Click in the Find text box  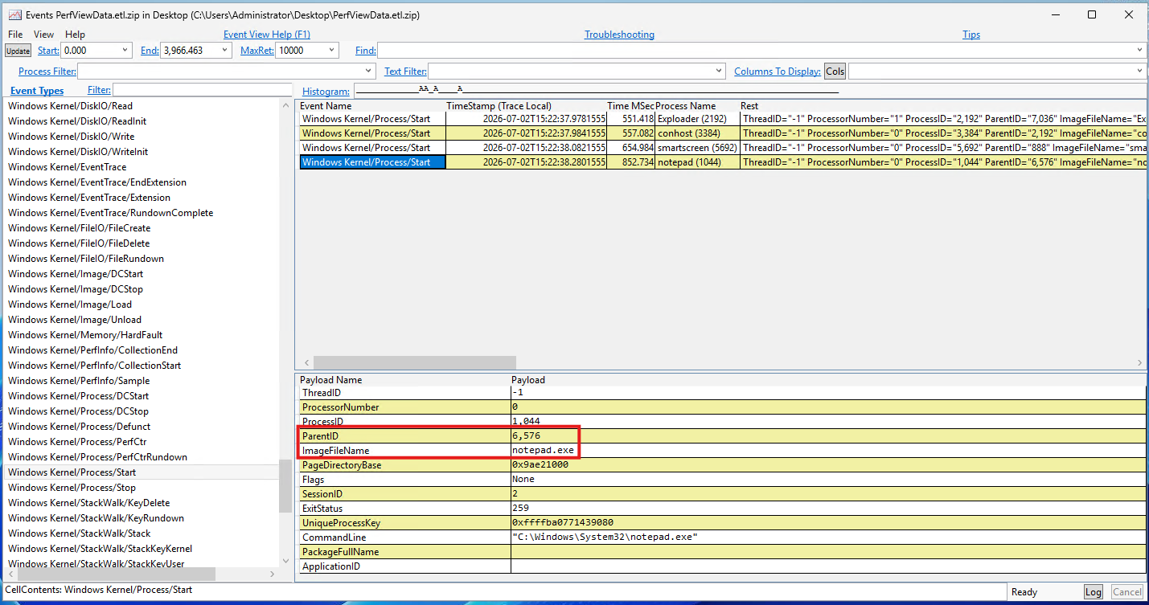click(756, 51)
